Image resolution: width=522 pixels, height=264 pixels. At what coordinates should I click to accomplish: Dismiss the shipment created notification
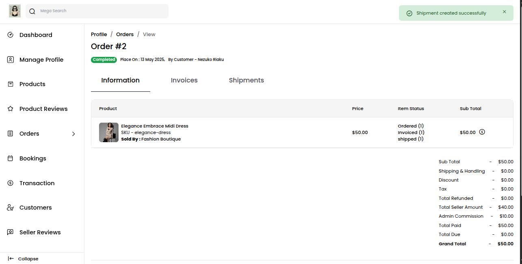click(504, 12)
